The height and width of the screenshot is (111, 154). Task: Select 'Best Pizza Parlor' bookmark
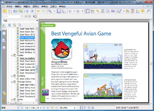pos(27,29)
